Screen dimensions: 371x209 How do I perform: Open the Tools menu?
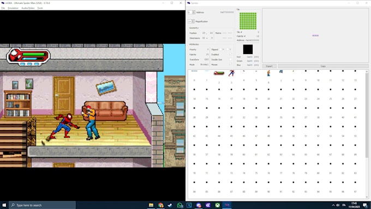pyautogui.click(x=40, y=8)
